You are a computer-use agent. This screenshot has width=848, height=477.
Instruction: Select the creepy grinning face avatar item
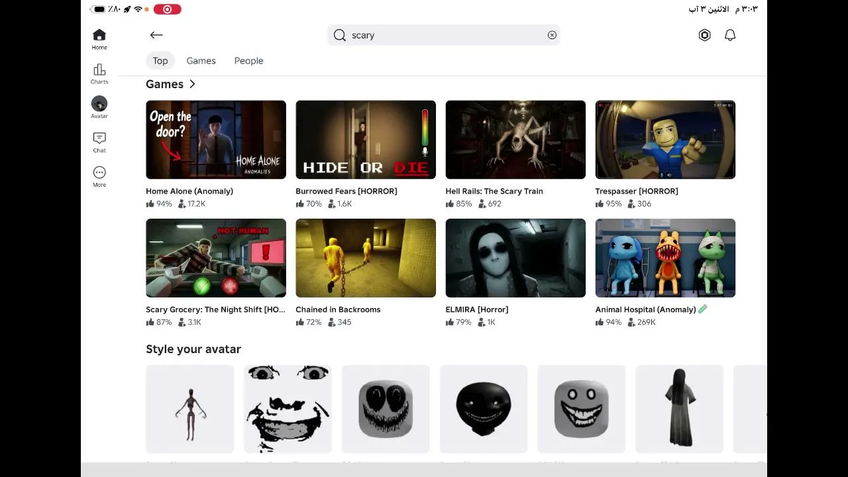288,409
